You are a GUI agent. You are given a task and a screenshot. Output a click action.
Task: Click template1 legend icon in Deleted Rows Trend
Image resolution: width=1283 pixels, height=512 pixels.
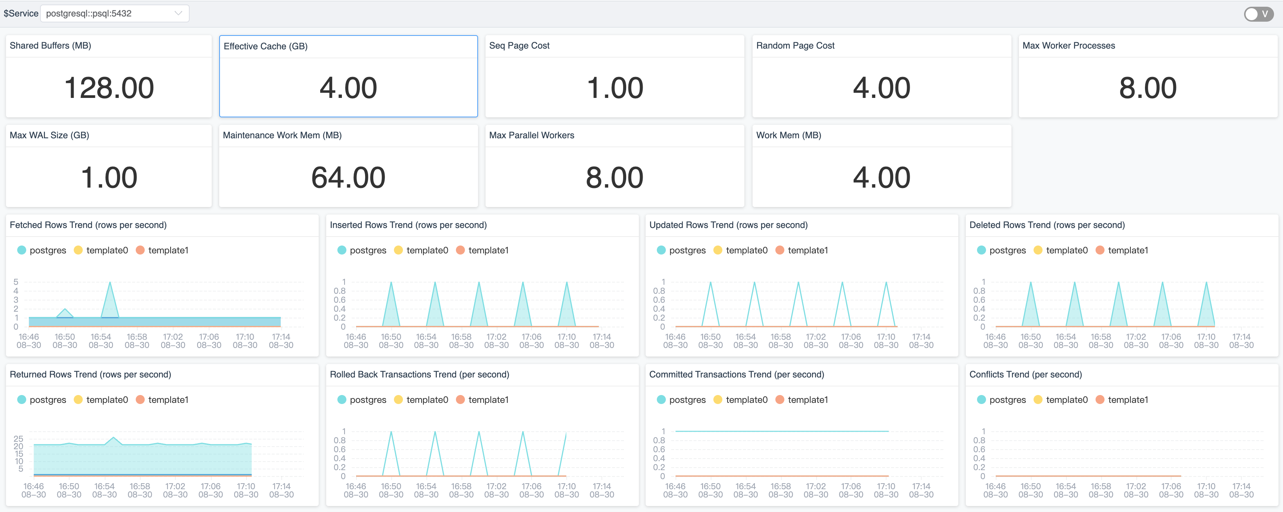click(x=1100, y=250)
